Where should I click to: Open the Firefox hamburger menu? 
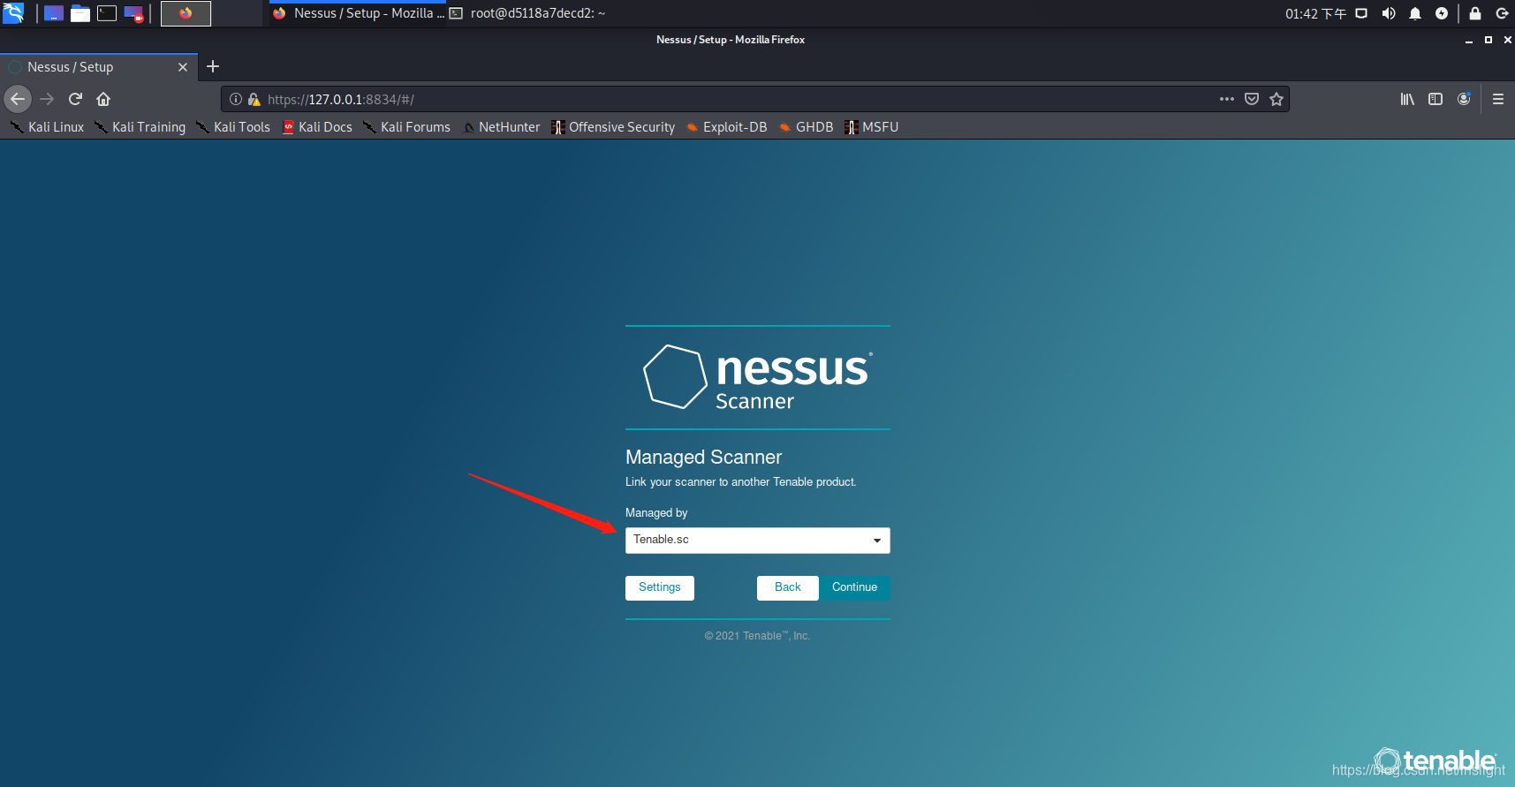click(x=1498, y=99)
